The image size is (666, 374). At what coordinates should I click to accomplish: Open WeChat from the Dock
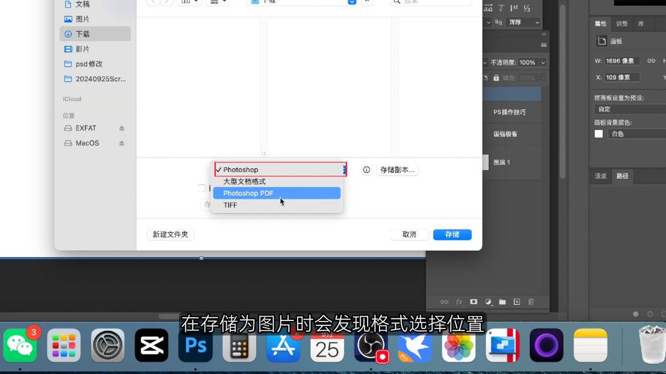(x=20, y=345)
